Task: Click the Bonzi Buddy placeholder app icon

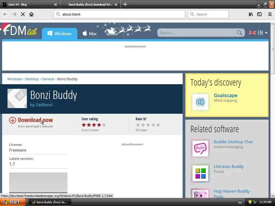Action: 17,98
